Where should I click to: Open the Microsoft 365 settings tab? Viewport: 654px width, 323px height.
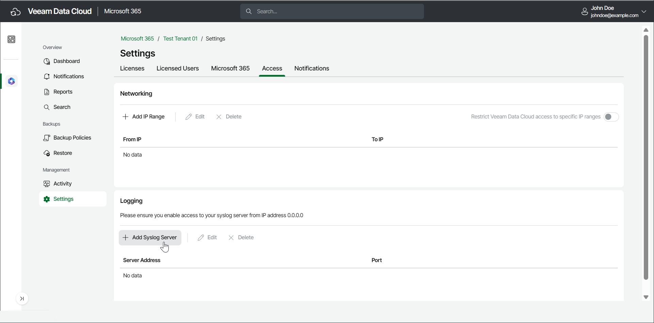[230, 68]
